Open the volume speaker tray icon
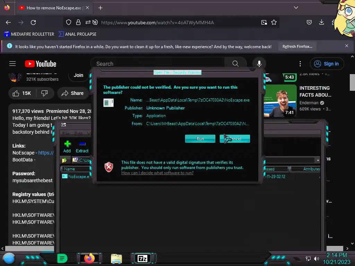This screenshot has height=266, width=355. click(x=317, y=258)
